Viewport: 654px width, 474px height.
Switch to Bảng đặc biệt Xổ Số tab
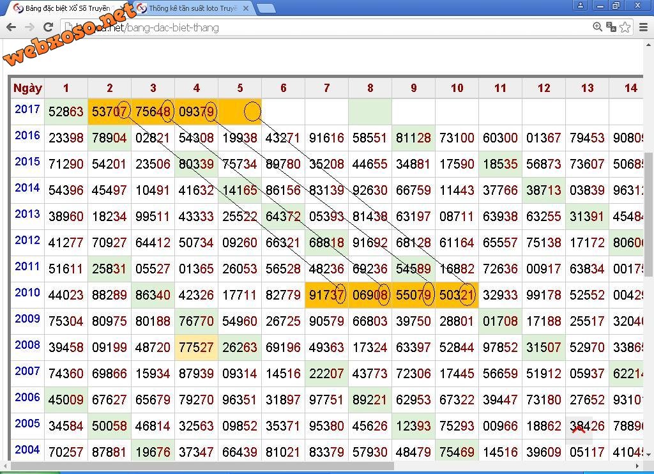coord(68,8)
